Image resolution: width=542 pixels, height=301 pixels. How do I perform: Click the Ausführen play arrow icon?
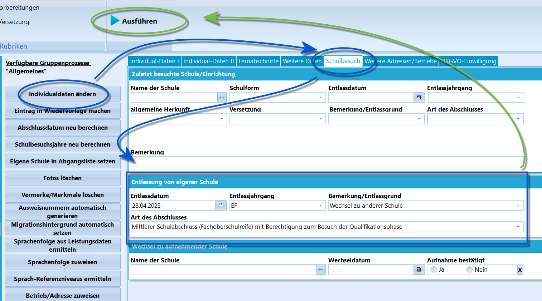click(x=115, y=21)
